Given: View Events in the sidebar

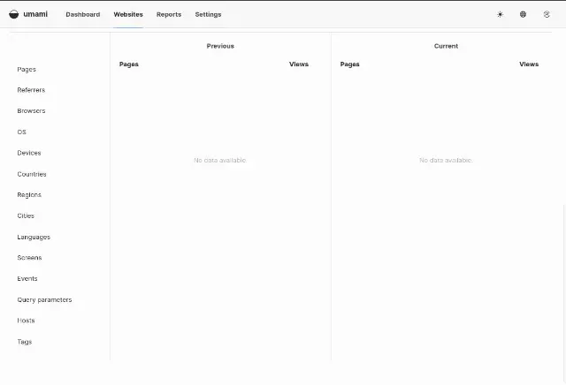Looking at the screenshot, I should click(27, 278).
